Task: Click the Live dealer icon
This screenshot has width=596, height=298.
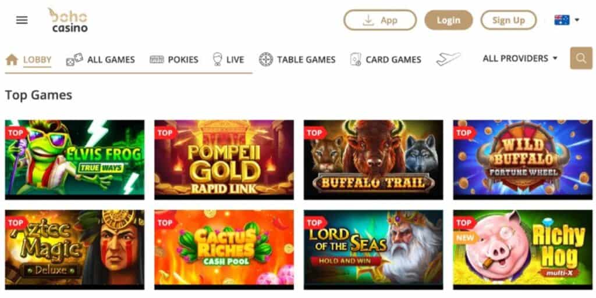Action: tap(217, 59)
